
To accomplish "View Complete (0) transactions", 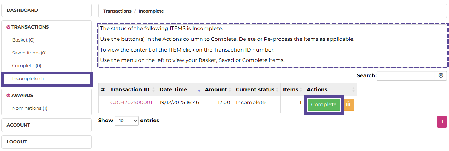I will tap(27, 66).
